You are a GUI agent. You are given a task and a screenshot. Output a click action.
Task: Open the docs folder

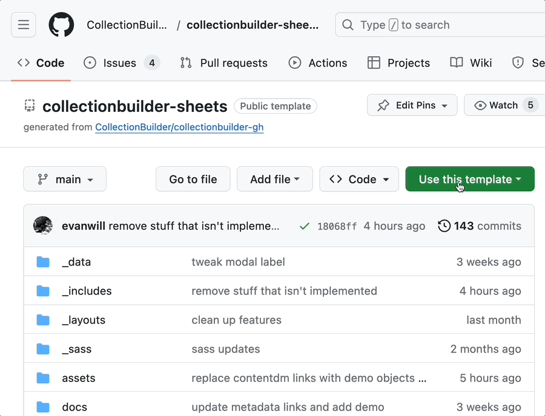pyautogui.click(x=74, y=407)
